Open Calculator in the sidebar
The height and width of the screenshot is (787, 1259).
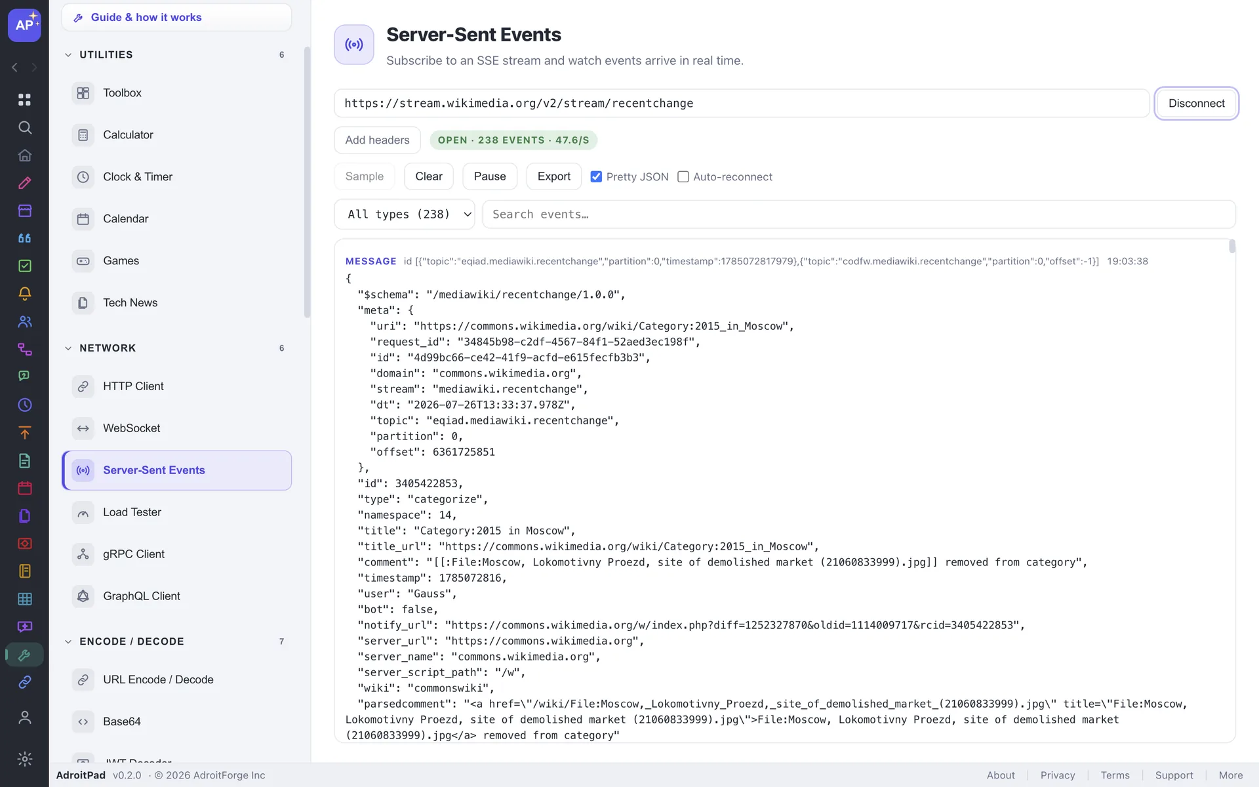tap(177, 135)
